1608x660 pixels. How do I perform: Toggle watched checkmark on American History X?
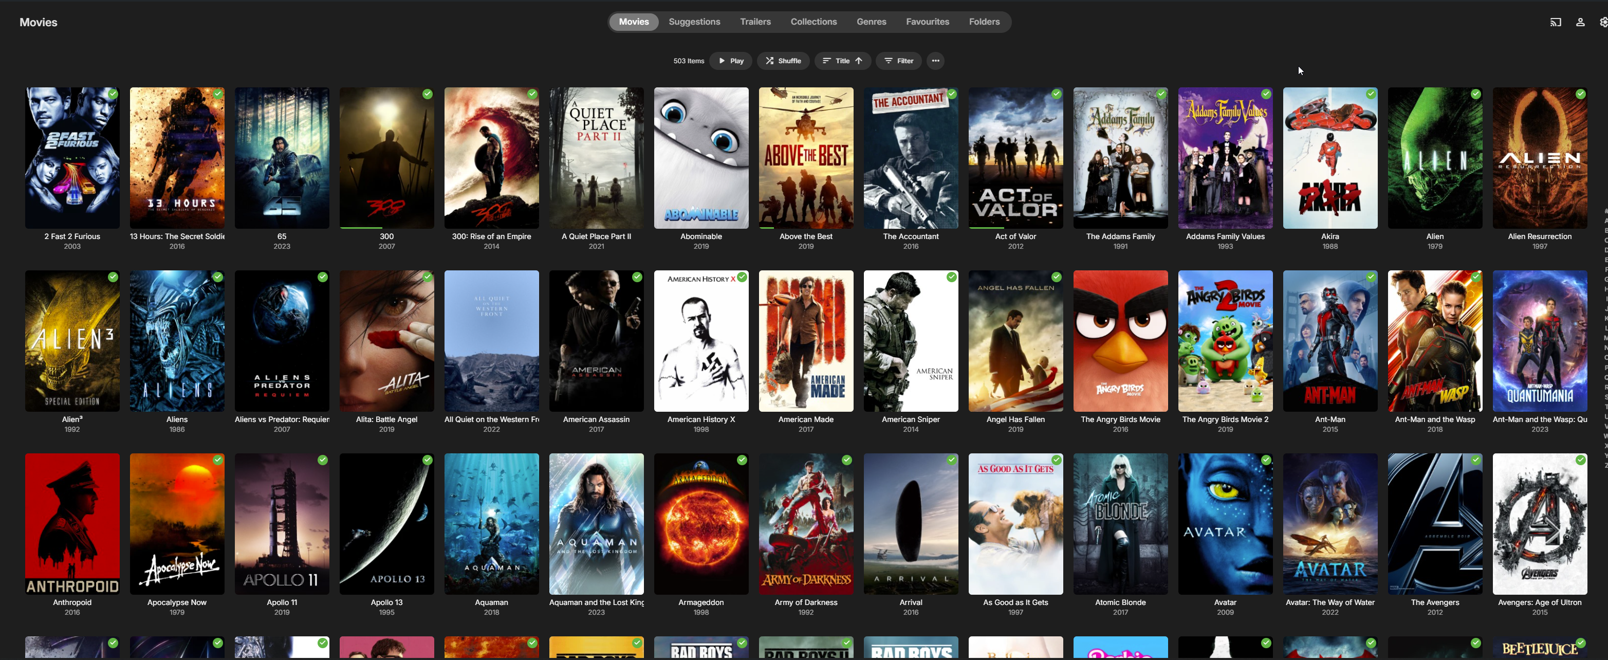click(742, 277)
